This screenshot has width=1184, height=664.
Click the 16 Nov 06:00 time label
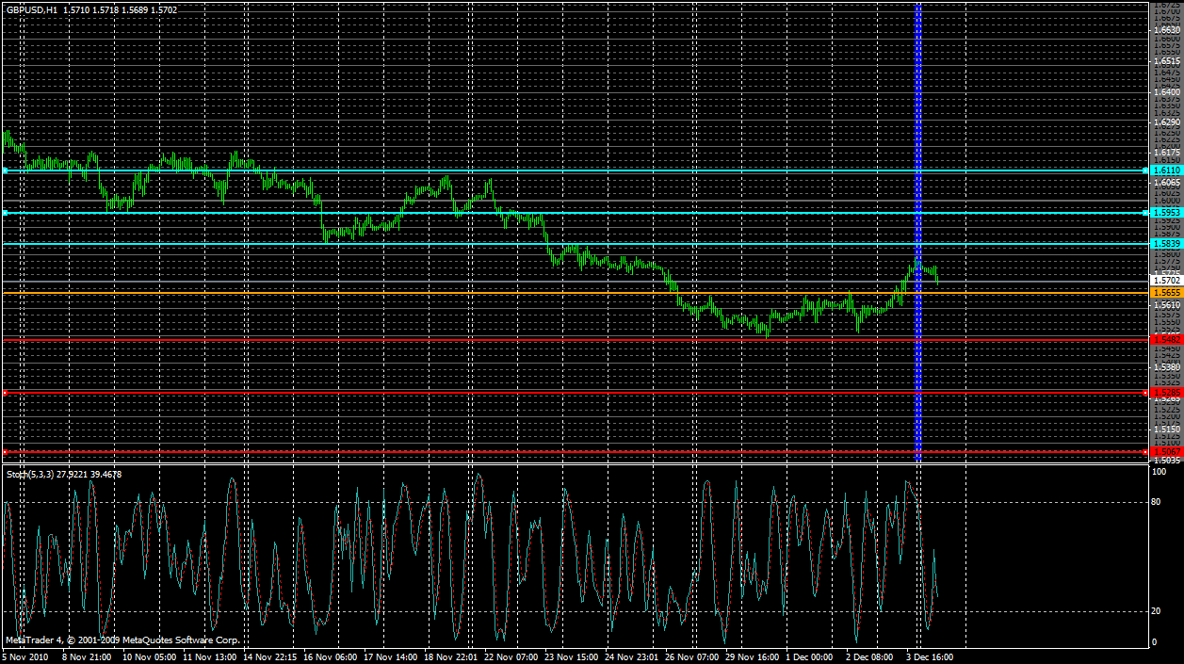pos(330,656)
